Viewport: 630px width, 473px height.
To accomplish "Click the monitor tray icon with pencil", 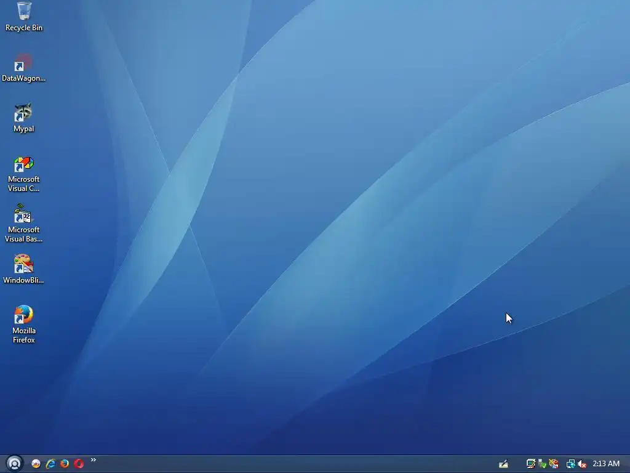I will point(531,464).
